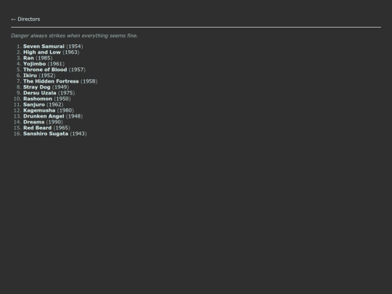
Task: Open the Red Beard entry
Action: tap(38, 128)
